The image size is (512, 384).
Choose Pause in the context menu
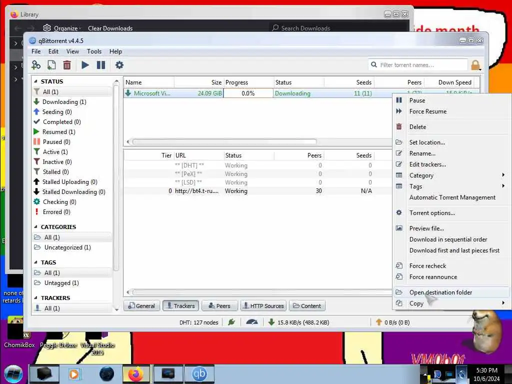(x=451, y=100)
